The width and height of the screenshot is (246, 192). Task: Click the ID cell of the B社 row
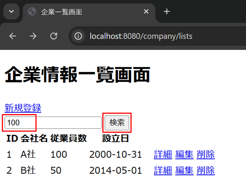9,170
